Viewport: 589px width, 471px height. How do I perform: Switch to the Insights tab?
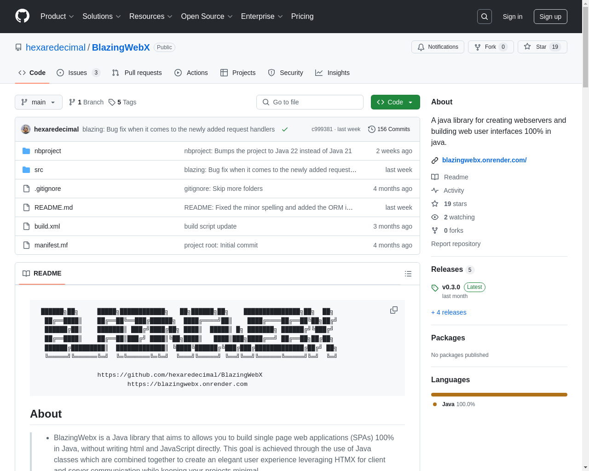332,73
